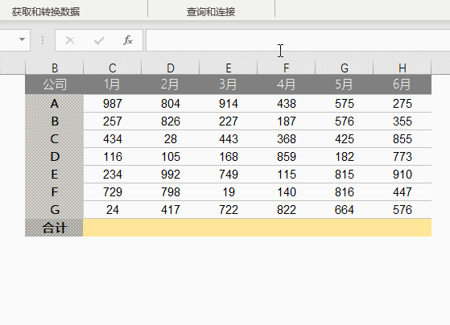Select cell with value 987

pos(113,104)
